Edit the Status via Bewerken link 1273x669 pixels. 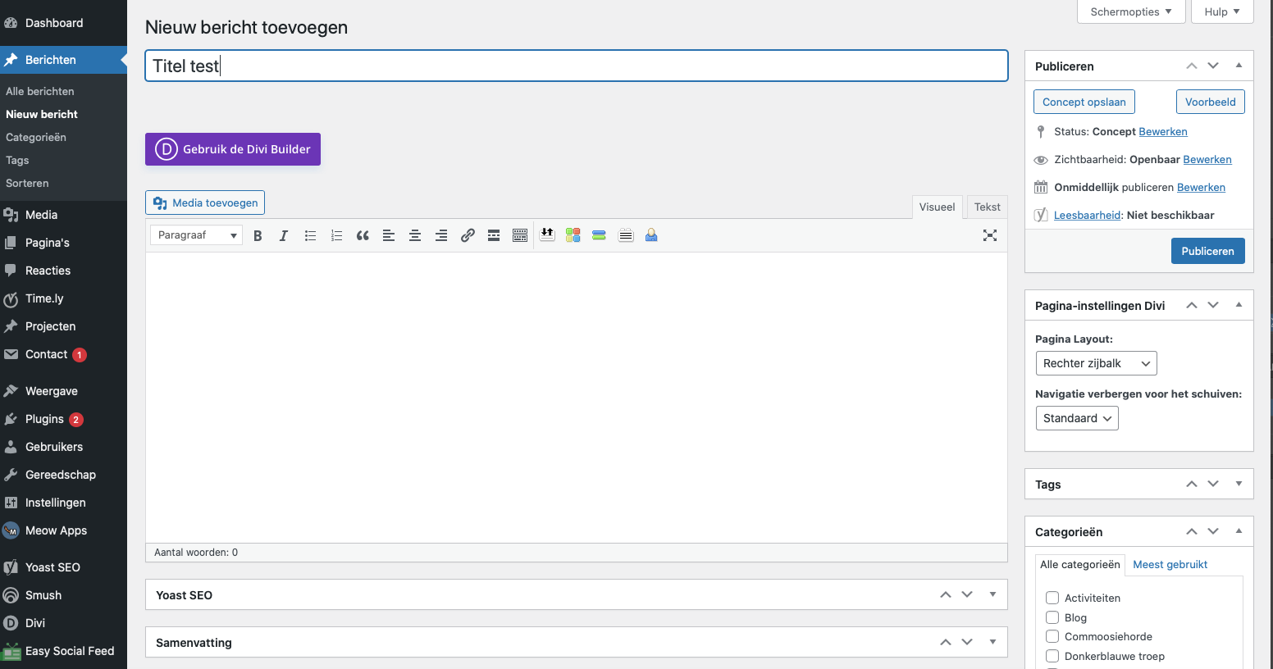[x=1163, y=131]
